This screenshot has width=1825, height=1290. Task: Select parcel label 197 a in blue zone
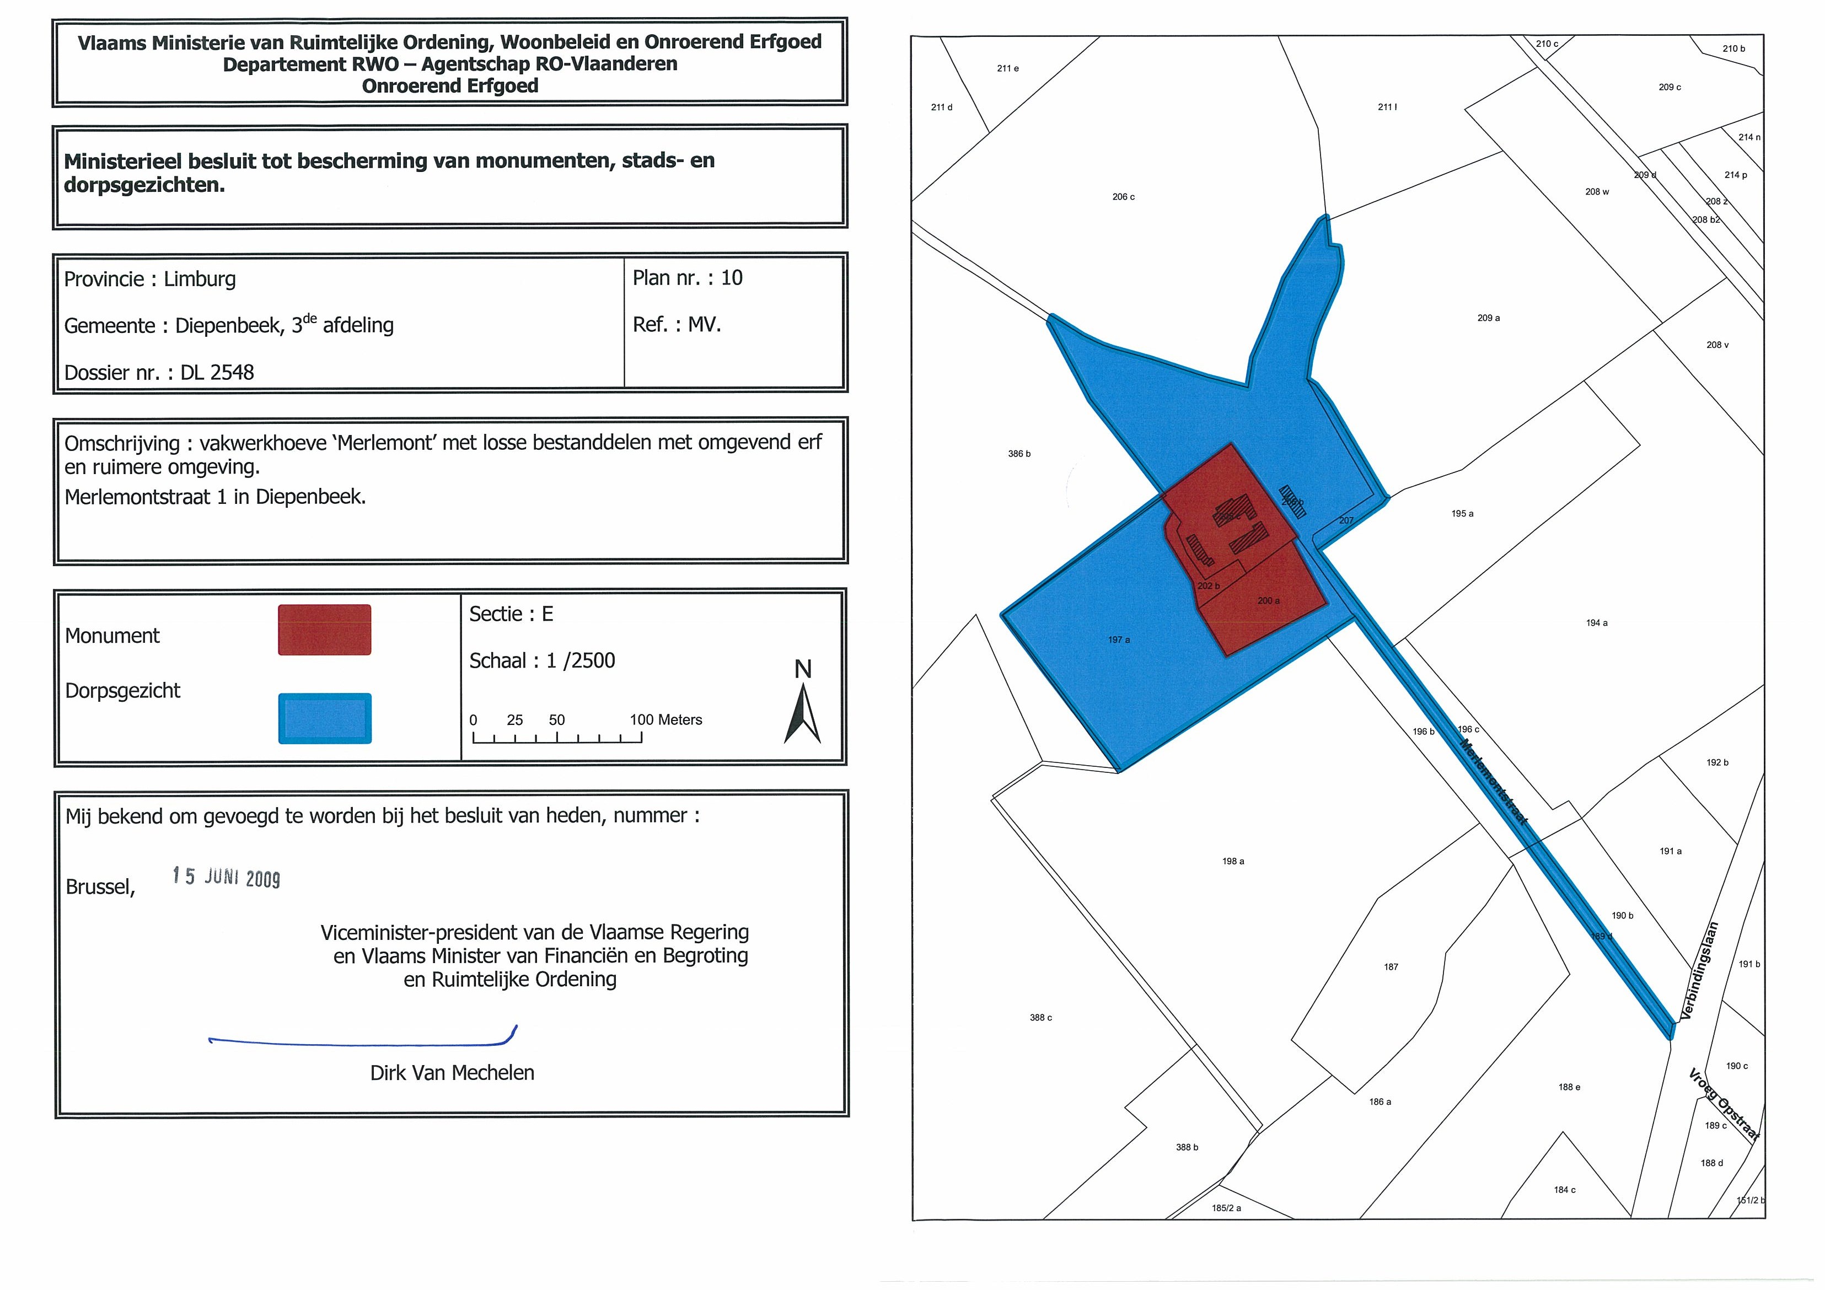(x=1118, y=640)
